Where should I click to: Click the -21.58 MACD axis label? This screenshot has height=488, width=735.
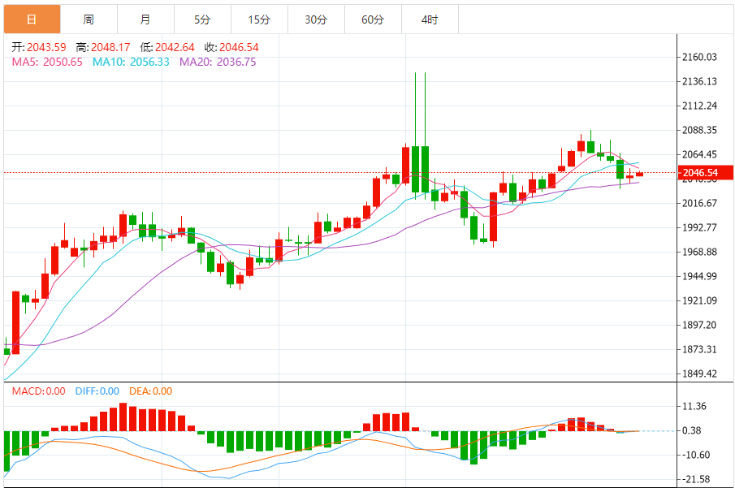pyautogui.click(x=696, y=480)
